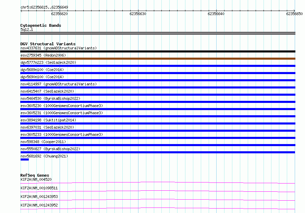Image resolution: width=305 pixels, height=213 pixels.
Task: Open transcript KIF2A|NM_001098511 label
Action: (39, 188)
